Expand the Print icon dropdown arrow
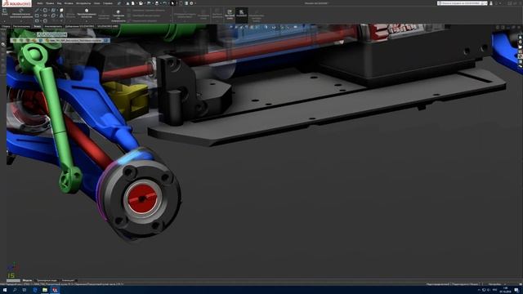The height and width of the screenshot is (294, 523). [160, 3]
